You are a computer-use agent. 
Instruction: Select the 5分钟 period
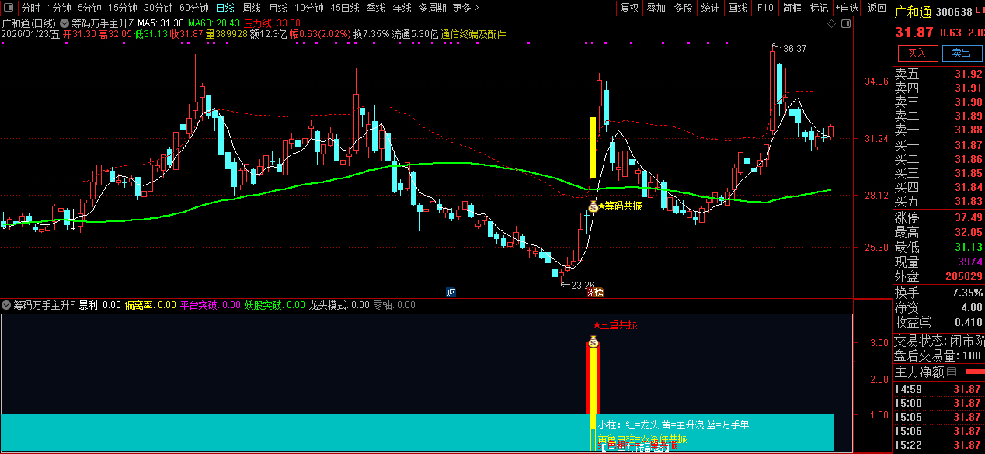tap(90, 8)
